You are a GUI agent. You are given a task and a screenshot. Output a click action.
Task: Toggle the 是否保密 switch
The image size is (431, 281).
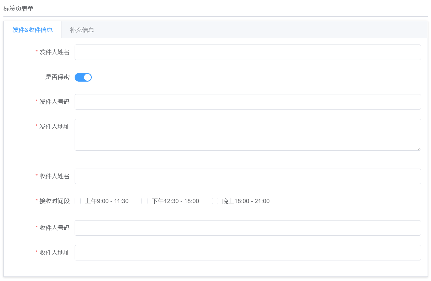point(83,77)
